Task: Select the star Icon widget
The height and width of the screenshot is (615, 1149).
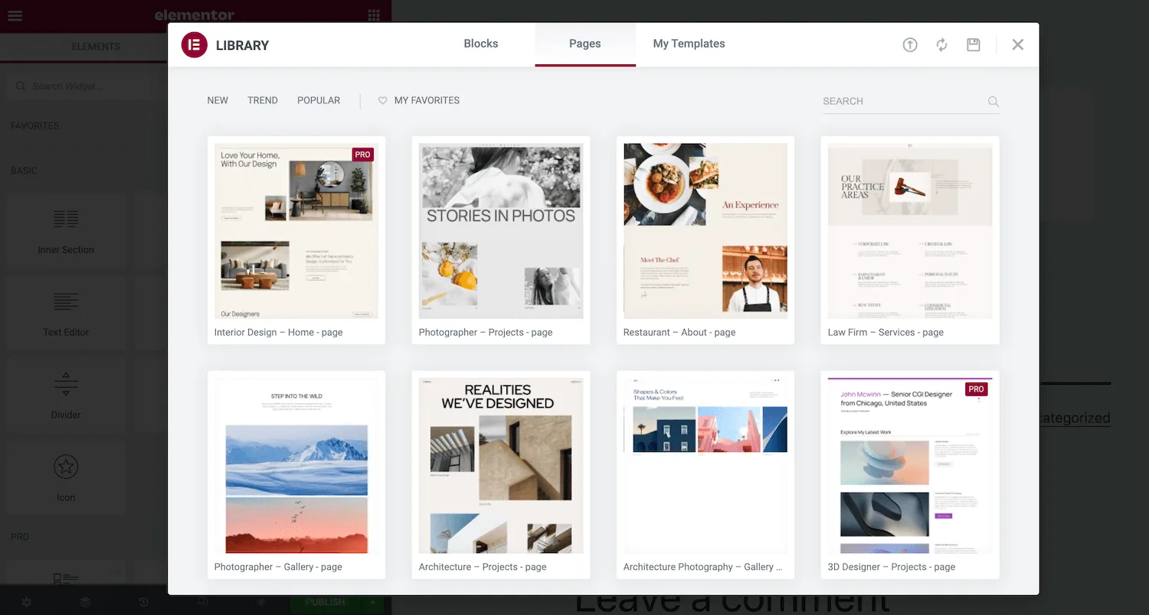Action: [66, 467]
